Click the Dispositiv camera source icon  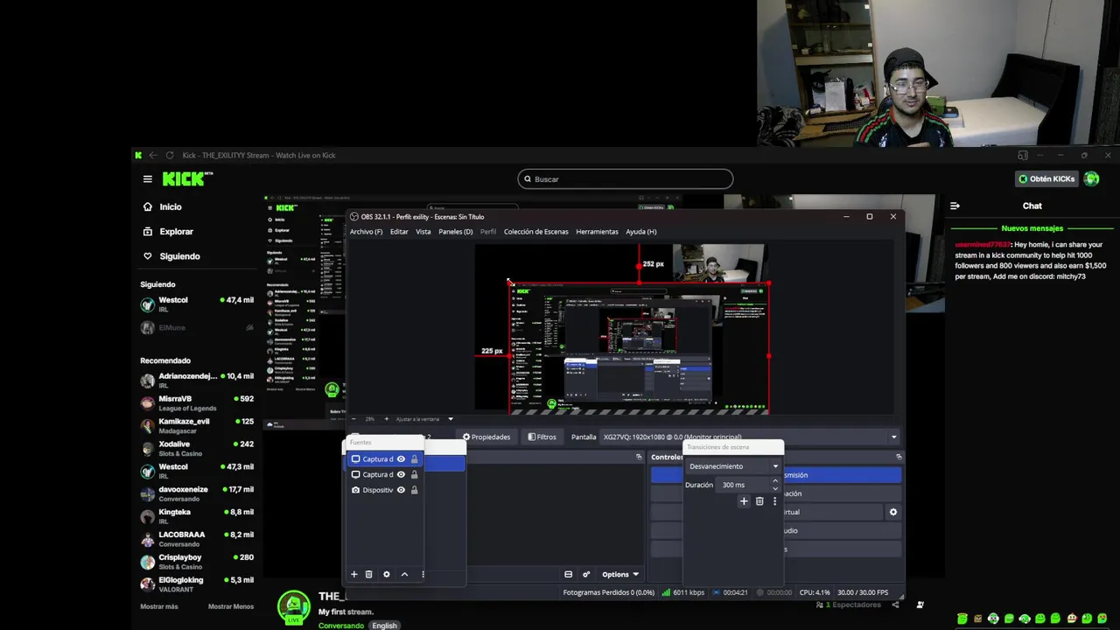355,490
